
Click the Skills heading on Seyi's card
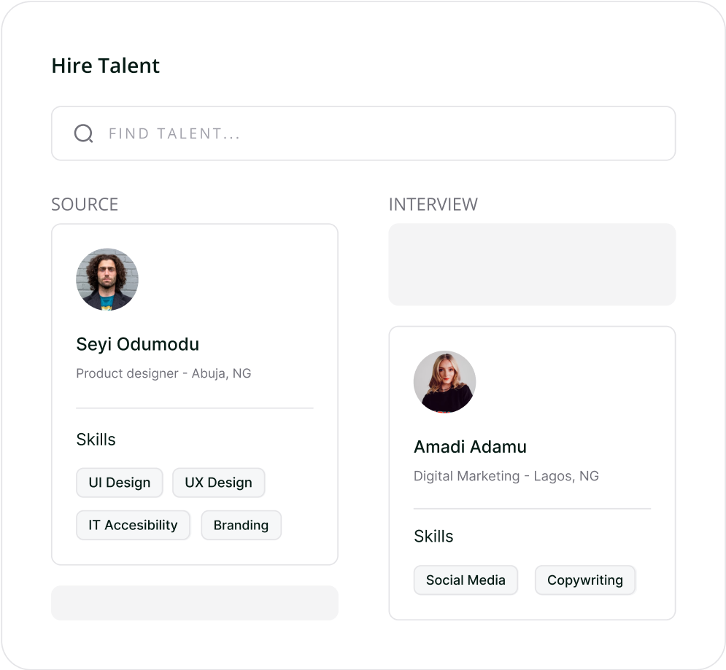(x=96, y=439)
